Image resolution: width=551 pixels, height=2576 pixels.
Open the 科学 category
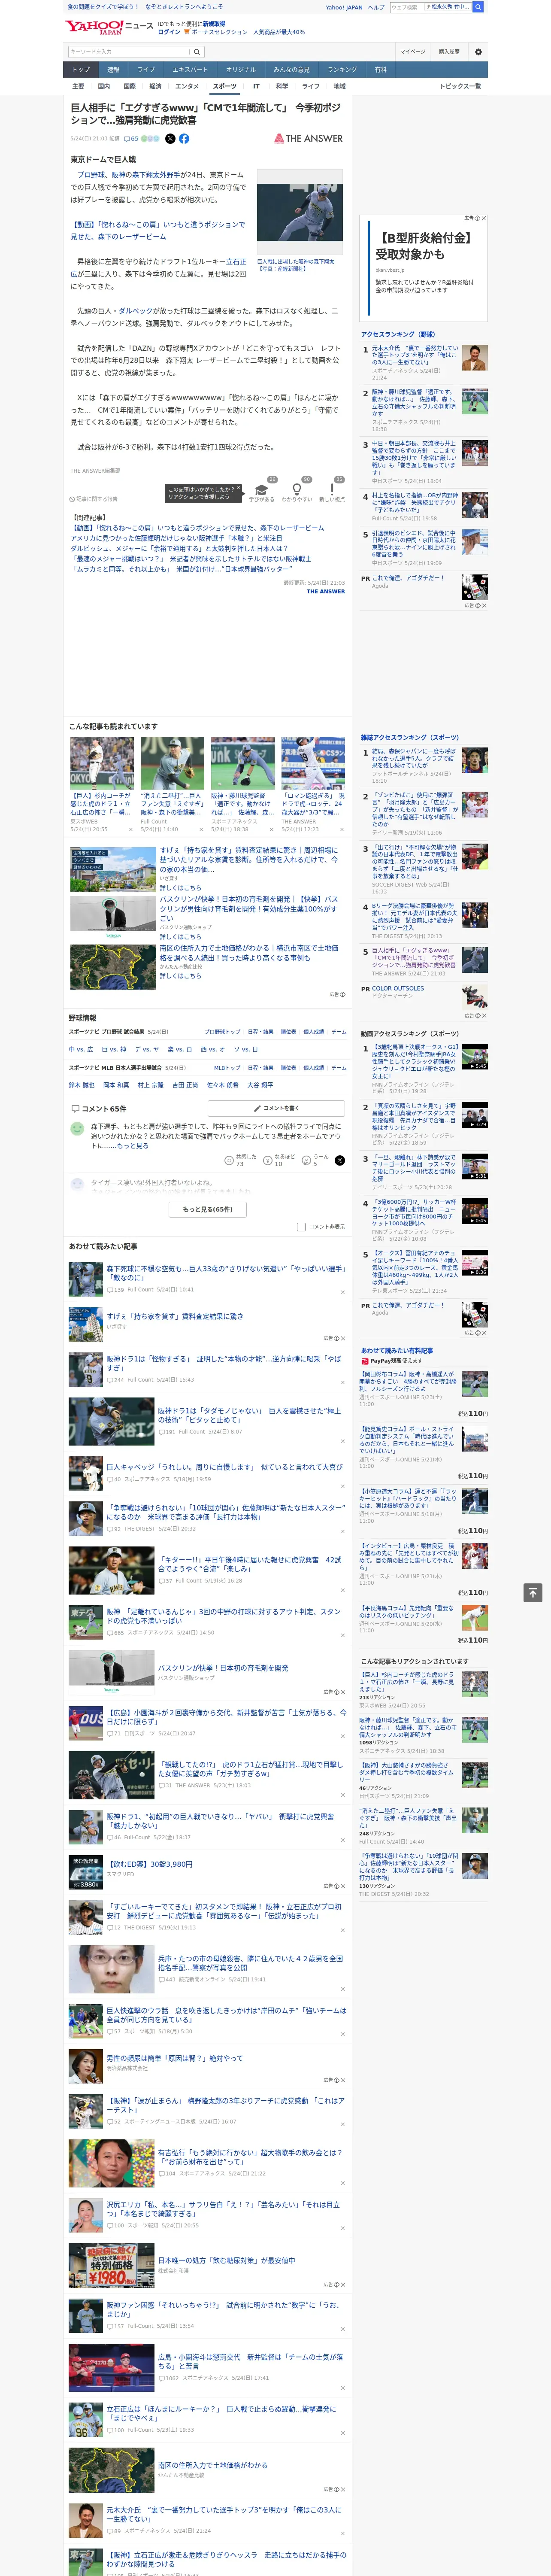coord(281,86)
